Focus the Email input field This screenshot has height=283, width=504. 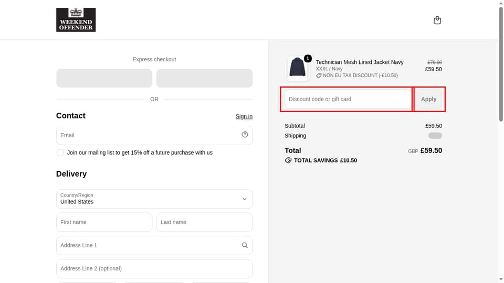pyautogui.click(x=154, y=135)
